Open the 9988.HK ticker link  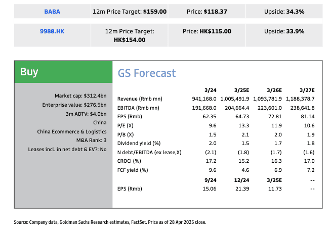click(52, 31)
